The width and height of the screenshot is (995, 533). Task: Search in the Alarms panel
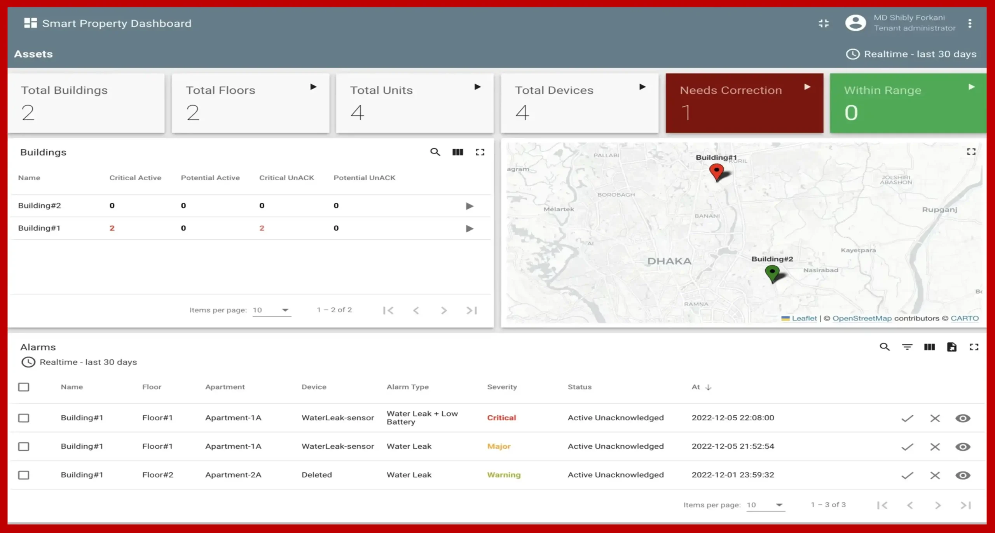pyautogui.click(x=885, y=347)
